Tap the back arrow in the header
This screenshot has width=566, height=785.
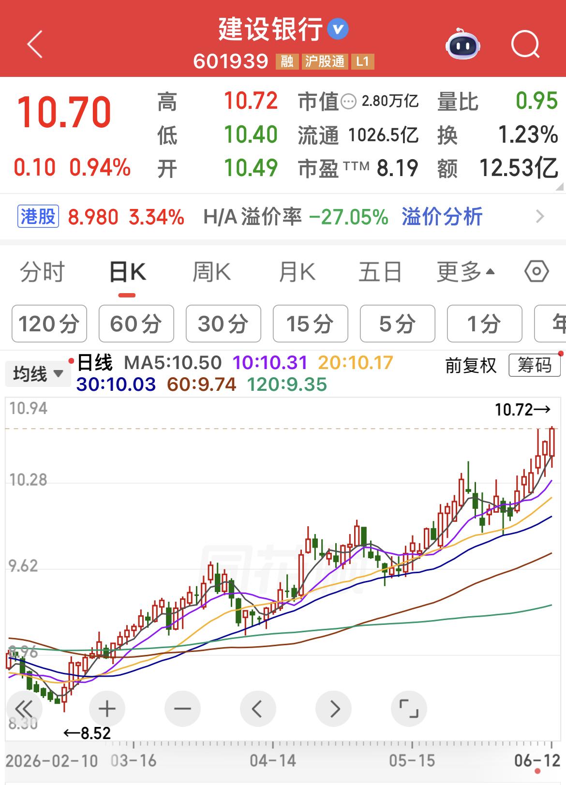coord(35,44)
